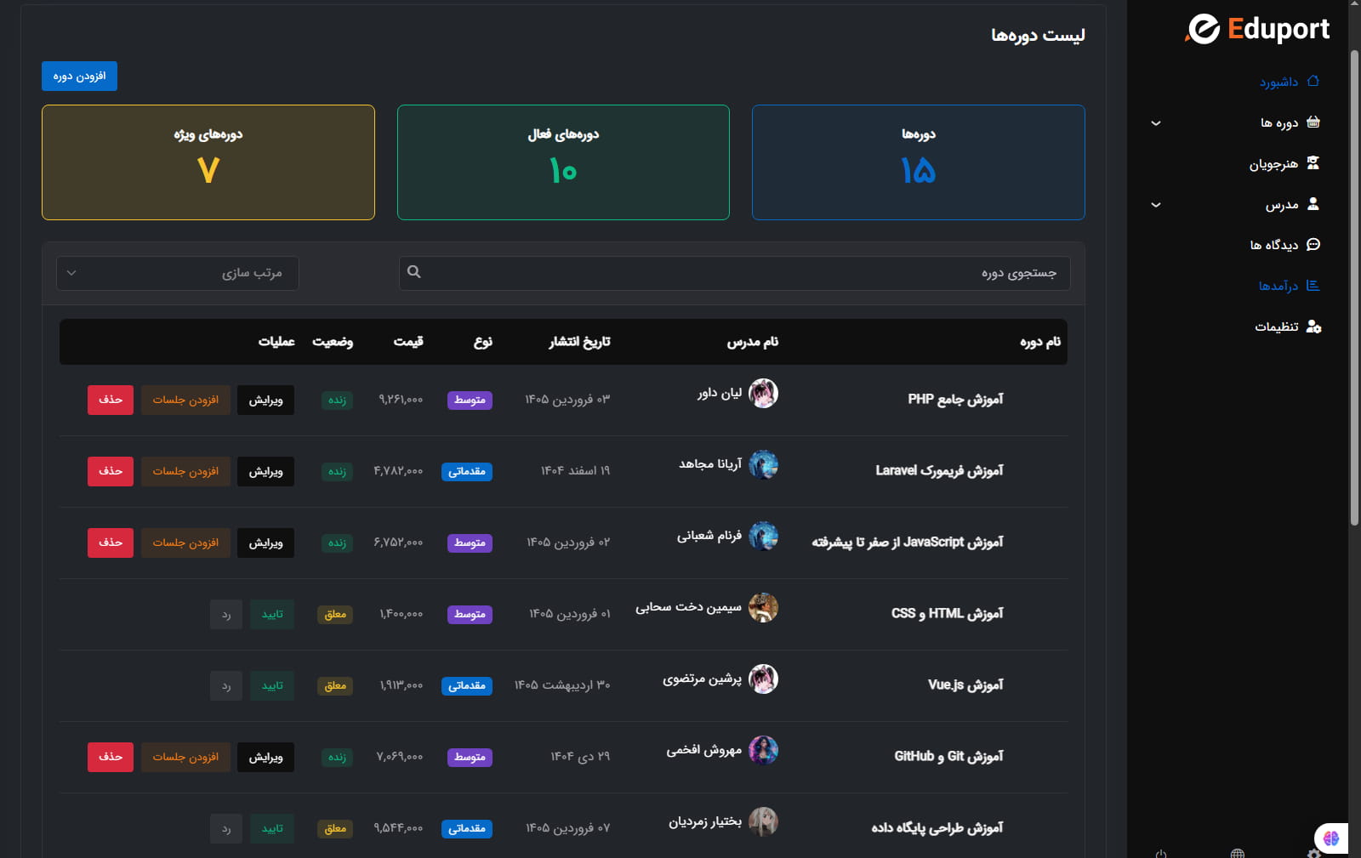Open the settings (تنظیمات) menu item
This screenshot has height=858, width=1361.
point(1288,327)
